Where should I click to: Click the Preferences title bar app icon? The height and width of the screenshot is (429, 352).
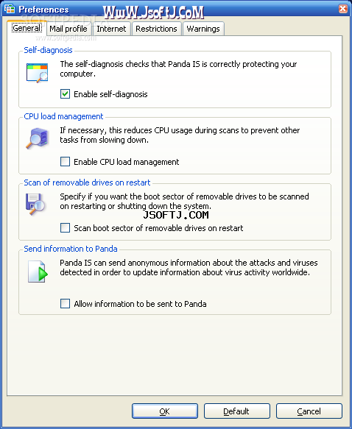click(10, 9)
